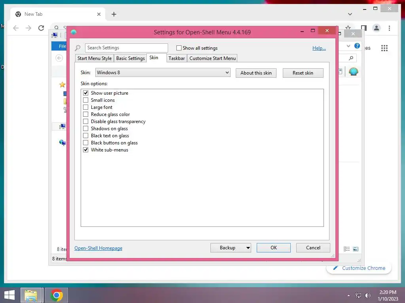Enable Black text on glass
The height and width of the screenshot is (303, 405).
(x=85, y=136)
